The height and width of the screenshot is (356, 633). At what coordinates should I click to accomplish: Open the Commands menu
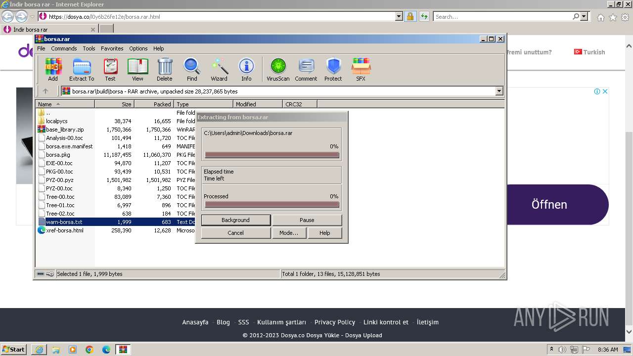pos(64,48)
